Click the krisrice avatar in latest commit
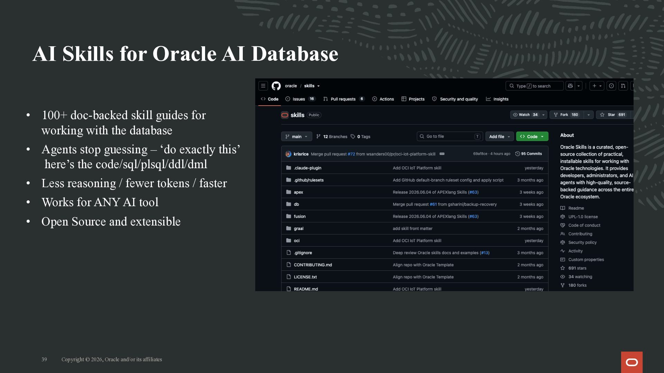Viewport: 664px width, 373px height. [x=288, y=154]
